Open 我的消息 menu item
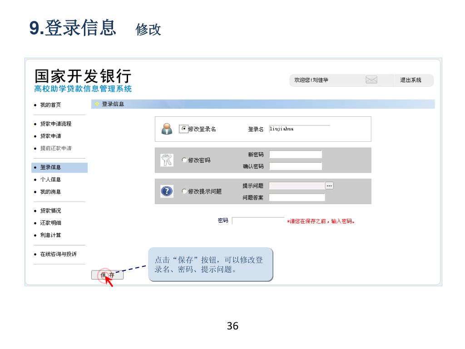 [50, 192]
